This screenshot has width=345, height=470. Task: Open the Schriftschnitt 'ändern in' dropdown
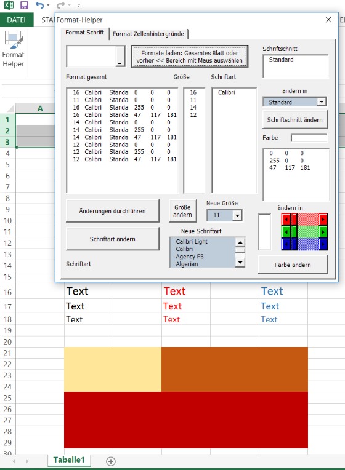322,102
